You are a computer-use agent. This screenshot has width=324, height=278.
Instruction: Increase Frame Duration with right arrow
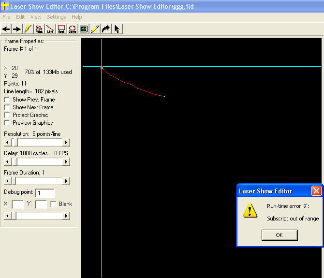coord(66,181)
